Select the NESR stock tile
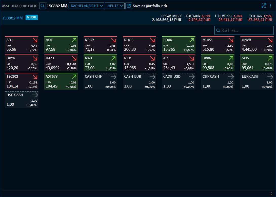The height and width of the screenshot is (197, 276). [100, 45]
